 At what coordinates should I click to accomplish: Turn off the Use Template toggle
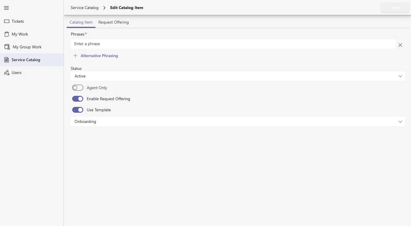[x=78, y=110]
